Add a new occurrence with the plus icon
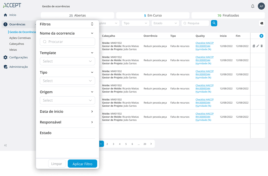 click(x=261, y=36)
